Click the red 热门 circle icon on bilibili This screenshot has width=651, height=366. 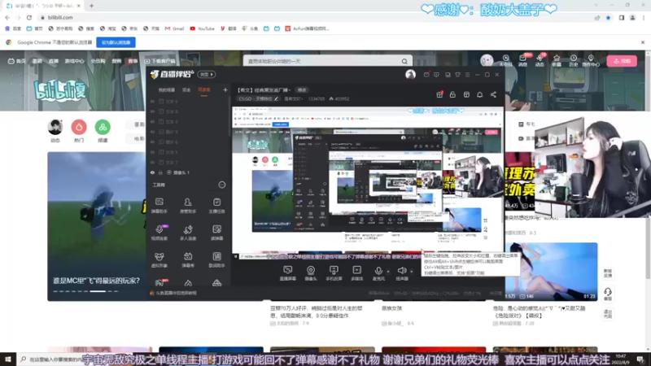point(79,127)
